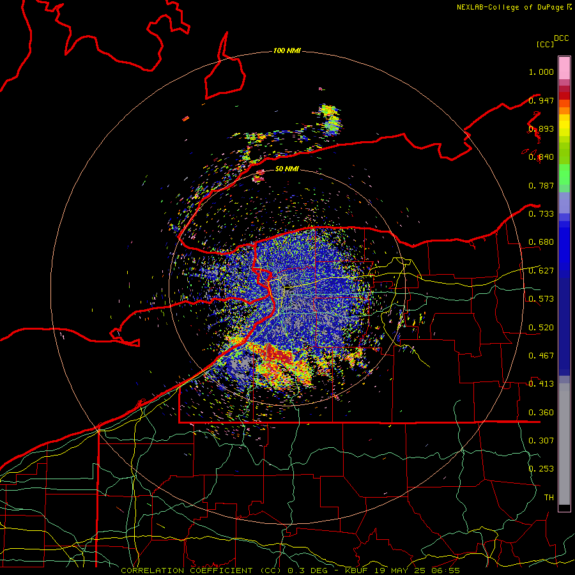
Task: Click the 0.467 scale value
Action: click(x=541, y=356)
